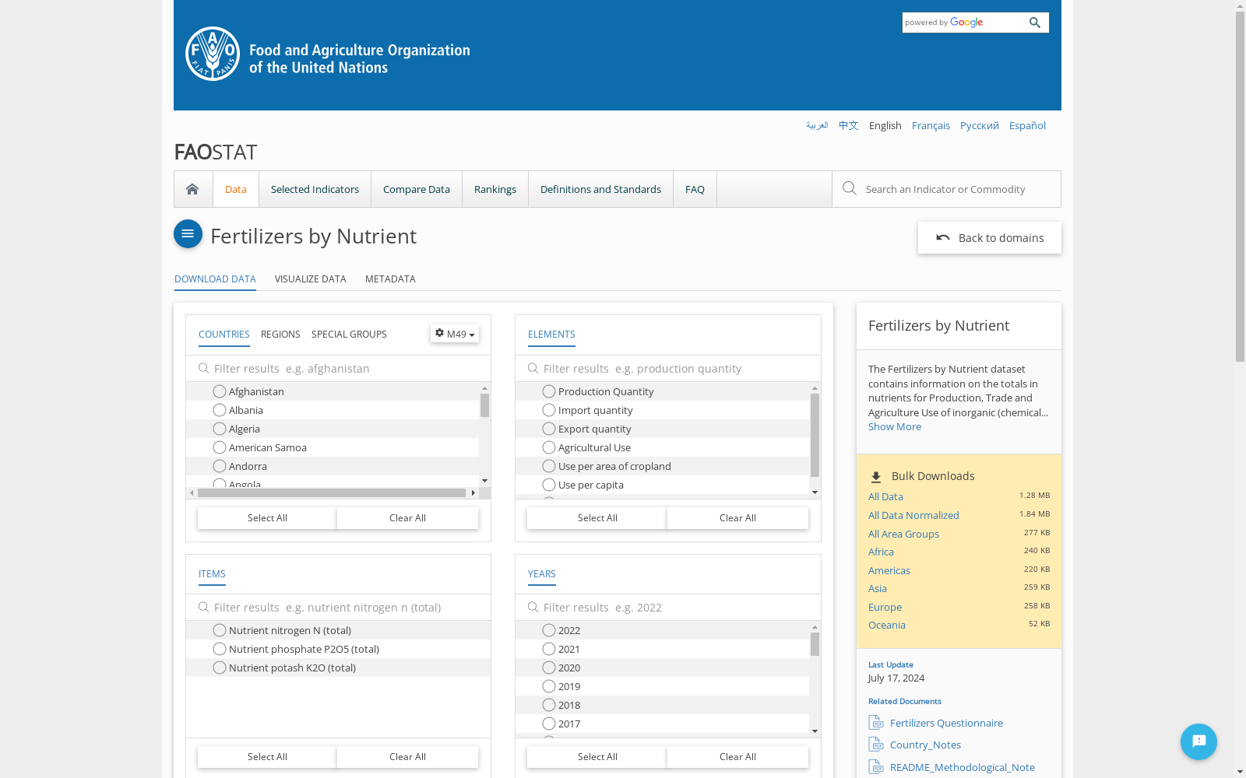Click the Fertilizers Questionnaire document icon
This screenshot has height=778, width=1246.
(876, 723)
